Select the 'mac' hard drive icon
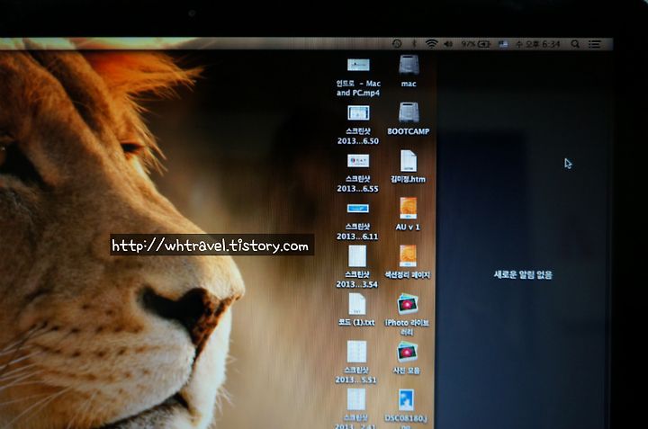 coord(409,66)
